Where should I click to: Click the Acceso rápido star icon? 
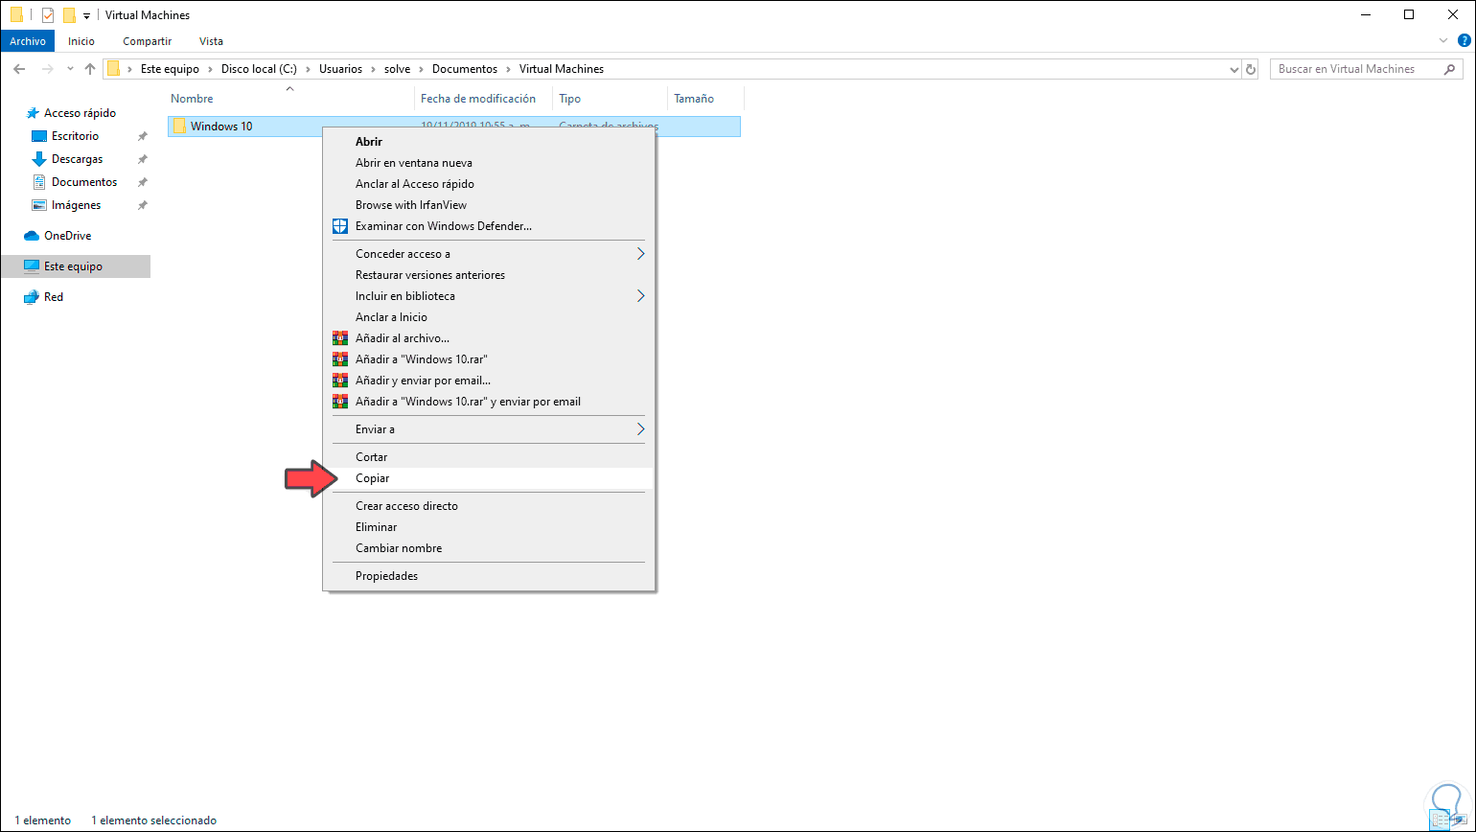(x=31, y=113)
